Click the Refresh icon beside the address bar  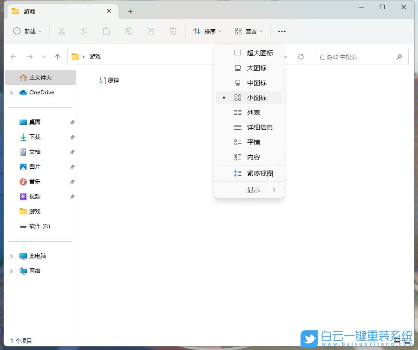coord(300,57)
